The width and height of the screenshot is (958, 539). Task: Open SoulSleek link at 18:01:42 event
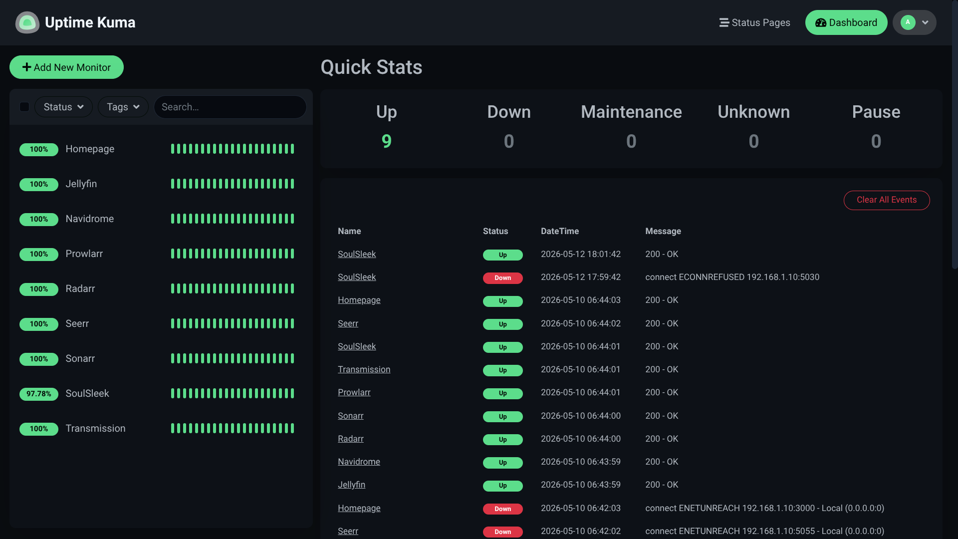pyautogui.click(x=357, y=254)
